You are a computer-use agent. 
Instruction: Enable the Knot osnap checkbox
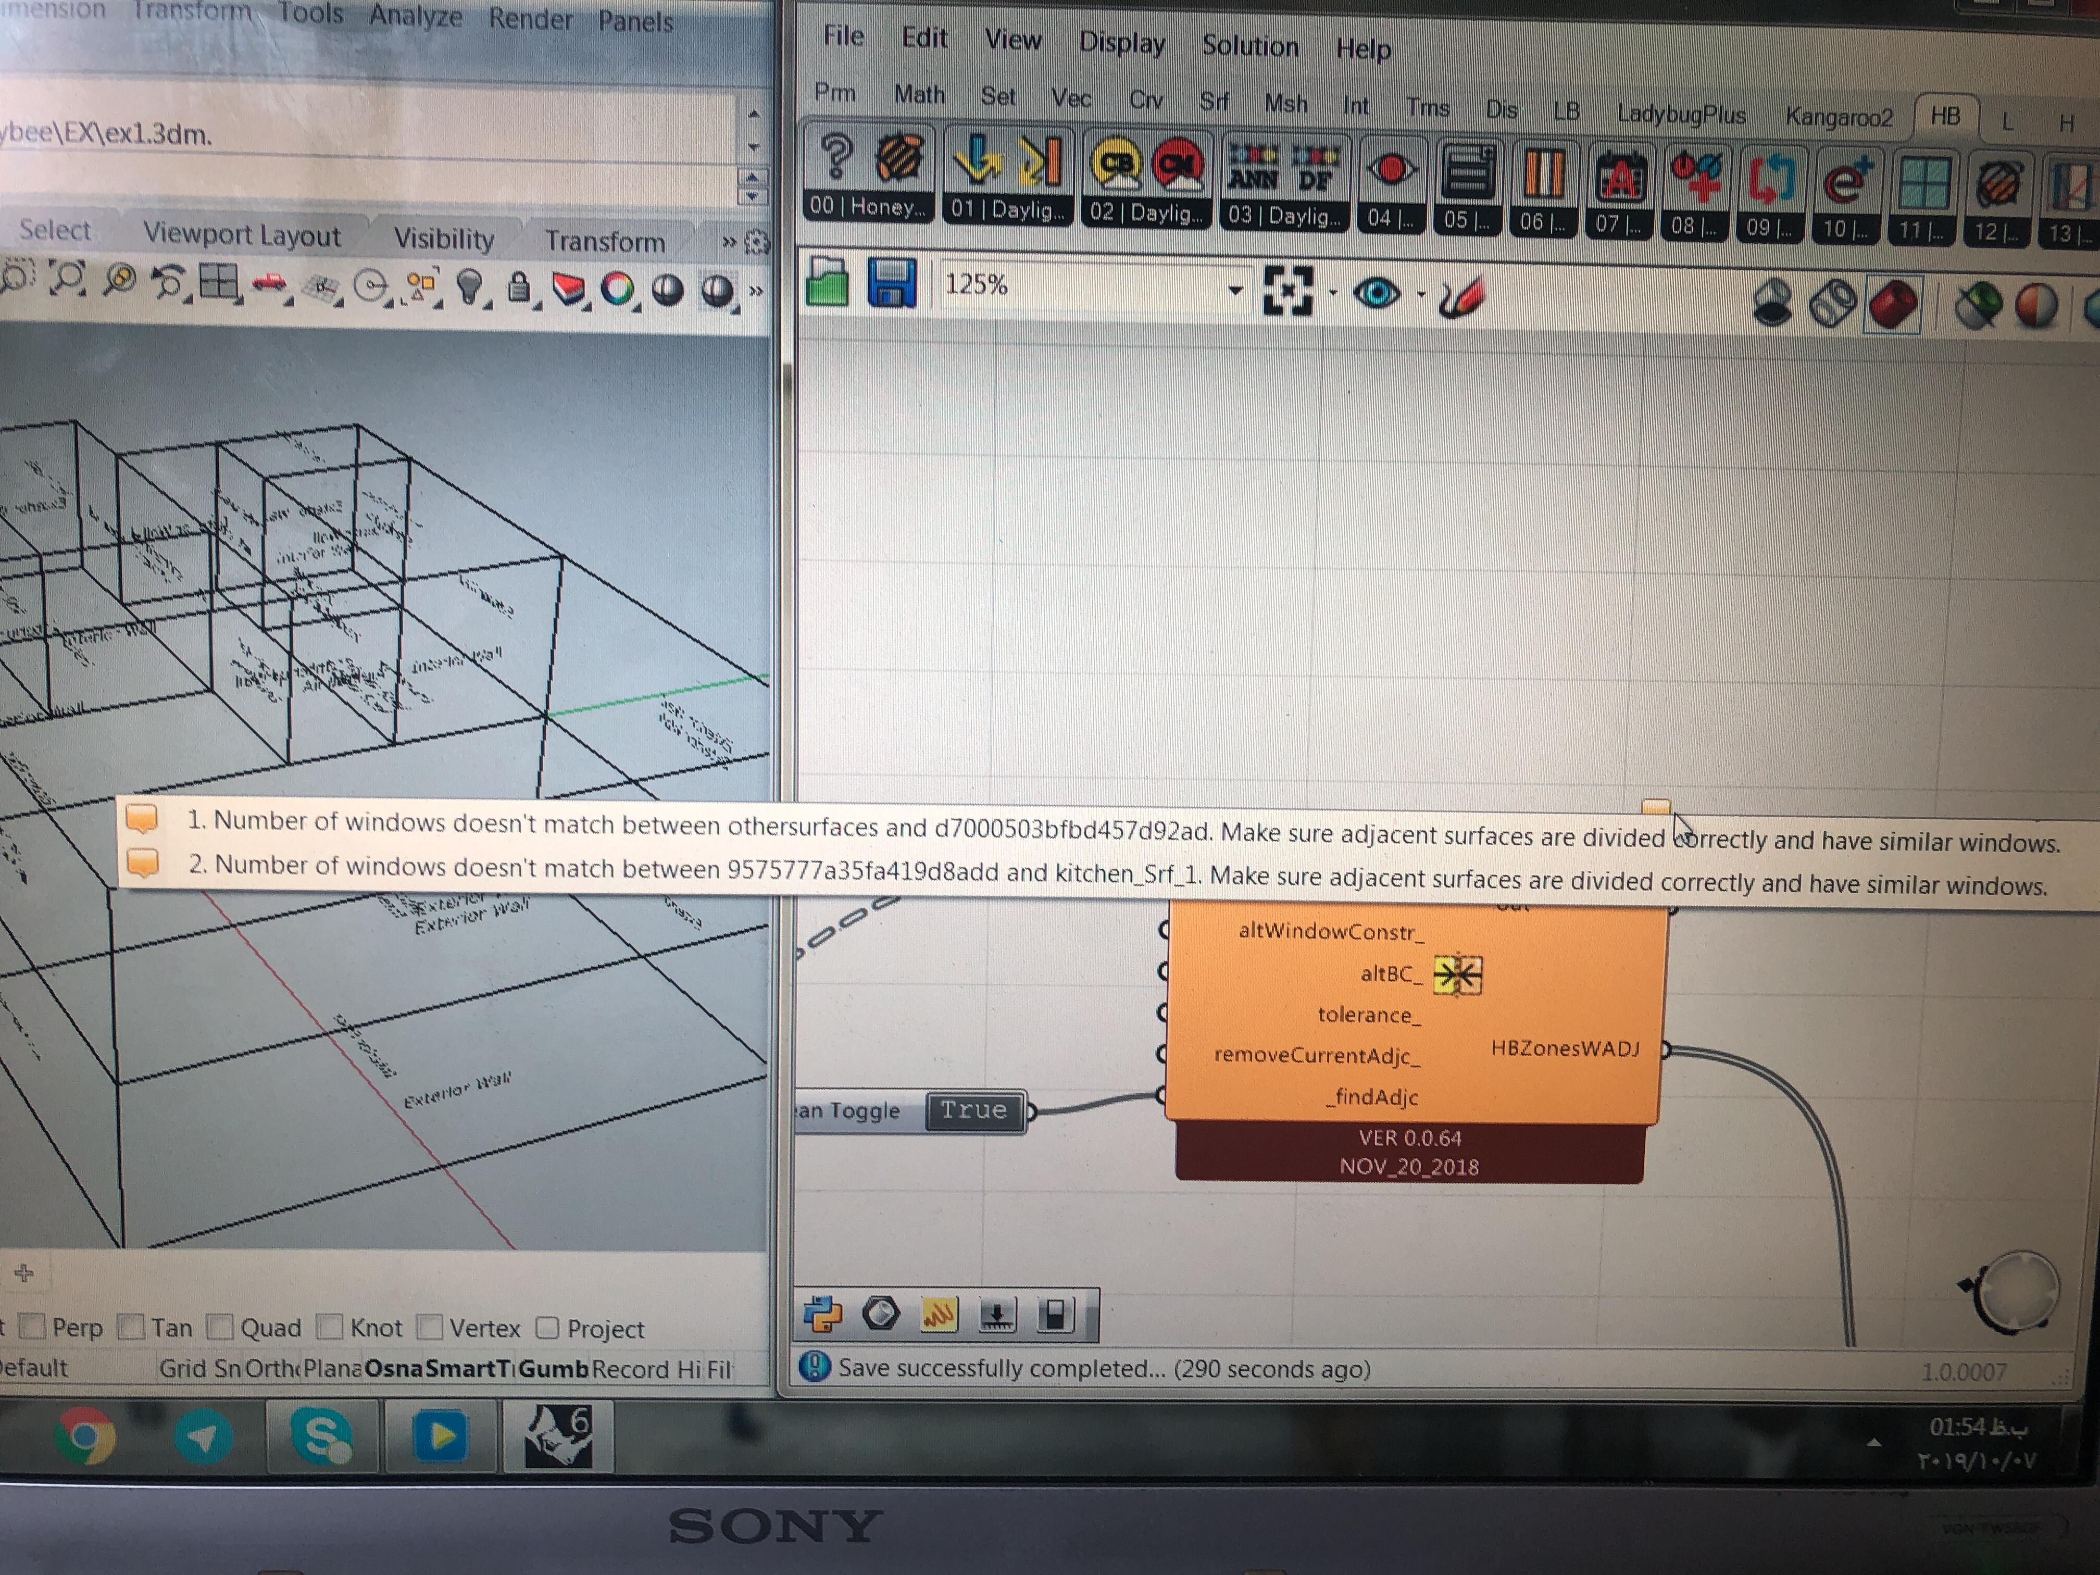tap(330, 1326)
